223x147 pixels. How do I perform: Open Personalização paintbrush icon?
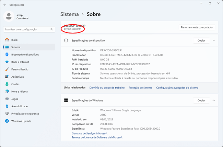click(x=7, y=69)
